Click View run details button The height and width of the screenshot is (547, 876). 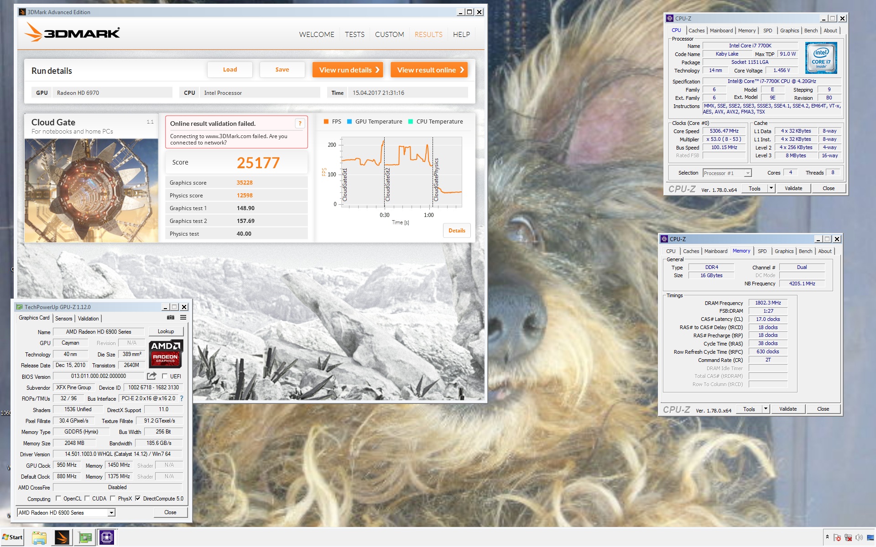tap(348, 70)
